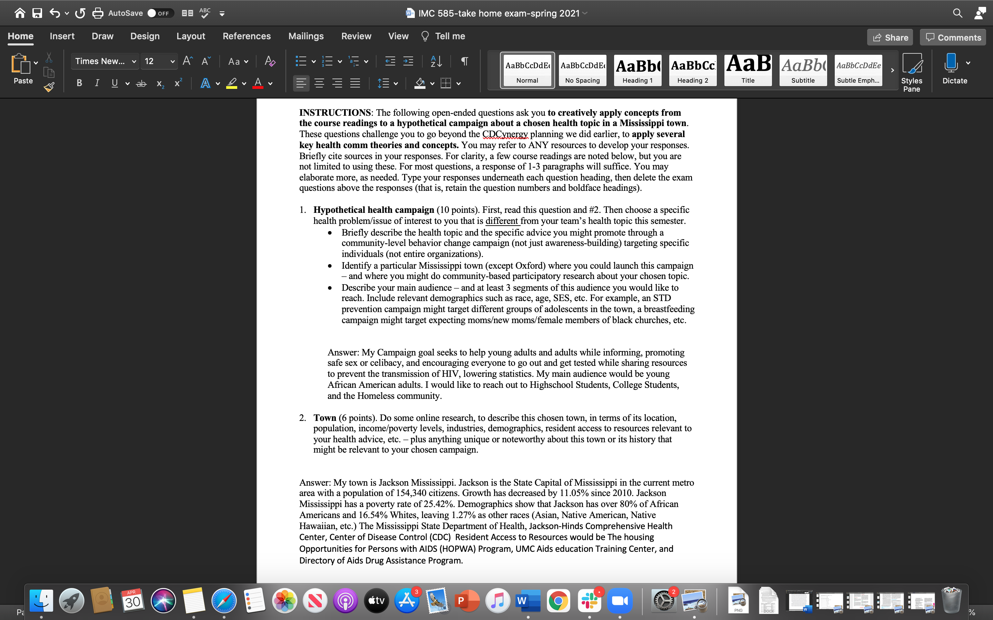Open the Review tab
This screenshot has height=620, width=993.
coord(356,36)
